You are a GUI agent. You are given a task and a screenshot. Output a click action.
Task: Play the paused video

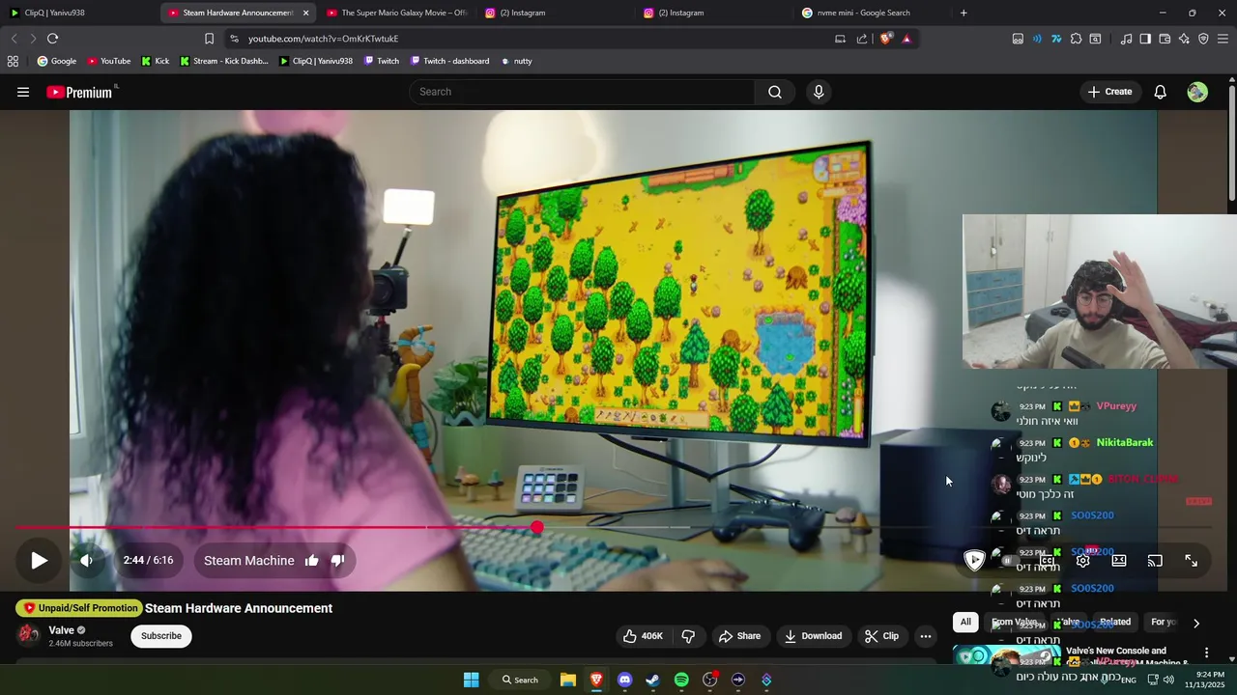(39, 560)
